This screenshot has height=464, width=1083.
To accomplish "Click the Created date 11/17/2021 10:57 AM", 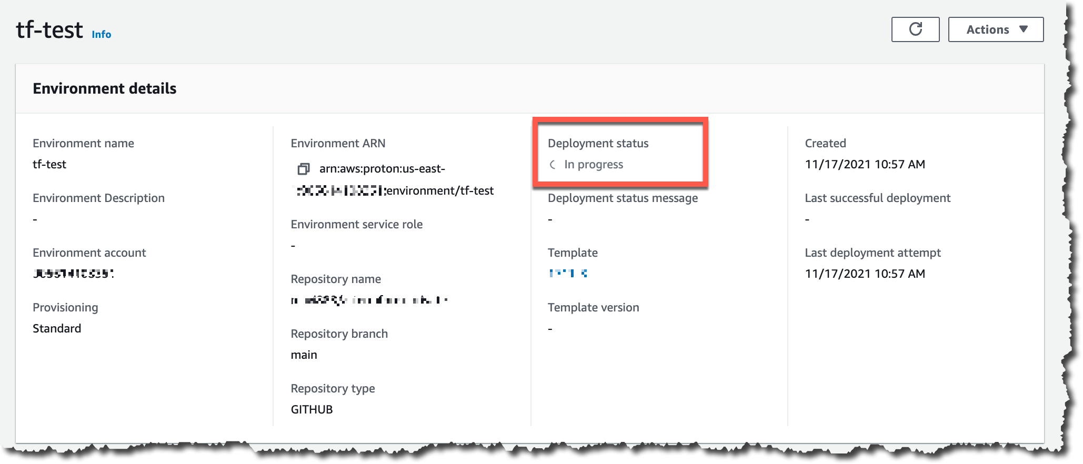I will tap(865, 164).
